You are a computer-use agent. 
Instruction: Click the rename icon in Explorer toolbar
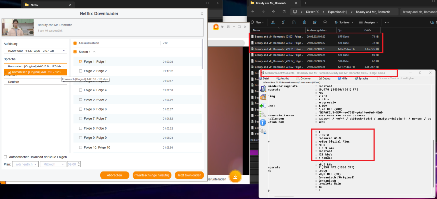304,22
